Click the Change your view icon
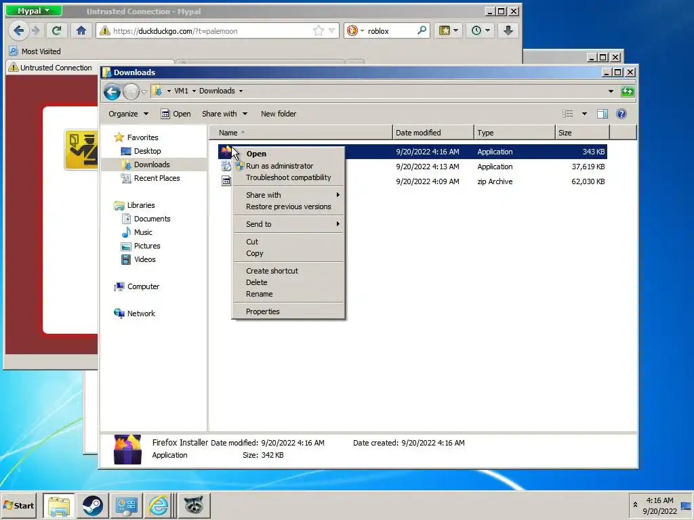Screen dimensions: 694x520 pyautogui.click(x=568, y=114)
